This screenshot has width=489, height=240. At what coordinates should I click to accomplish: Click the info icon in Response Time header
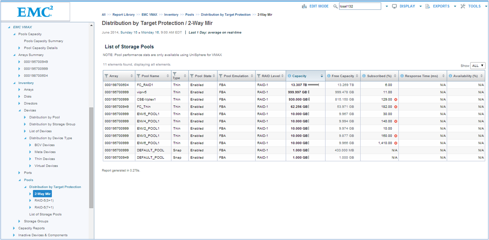coord(402,76)
